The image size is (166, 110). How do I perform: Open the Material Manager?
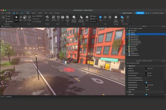pyautogui.click(x=74, y=19)
